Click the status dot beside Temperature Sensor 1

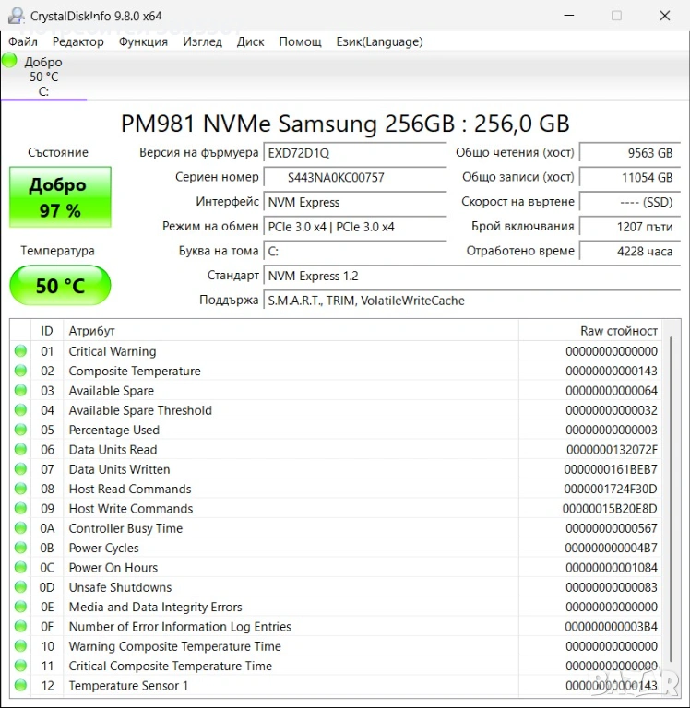20,685
